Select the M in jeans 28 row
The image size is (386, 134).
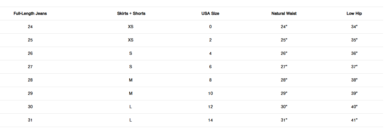131,80
